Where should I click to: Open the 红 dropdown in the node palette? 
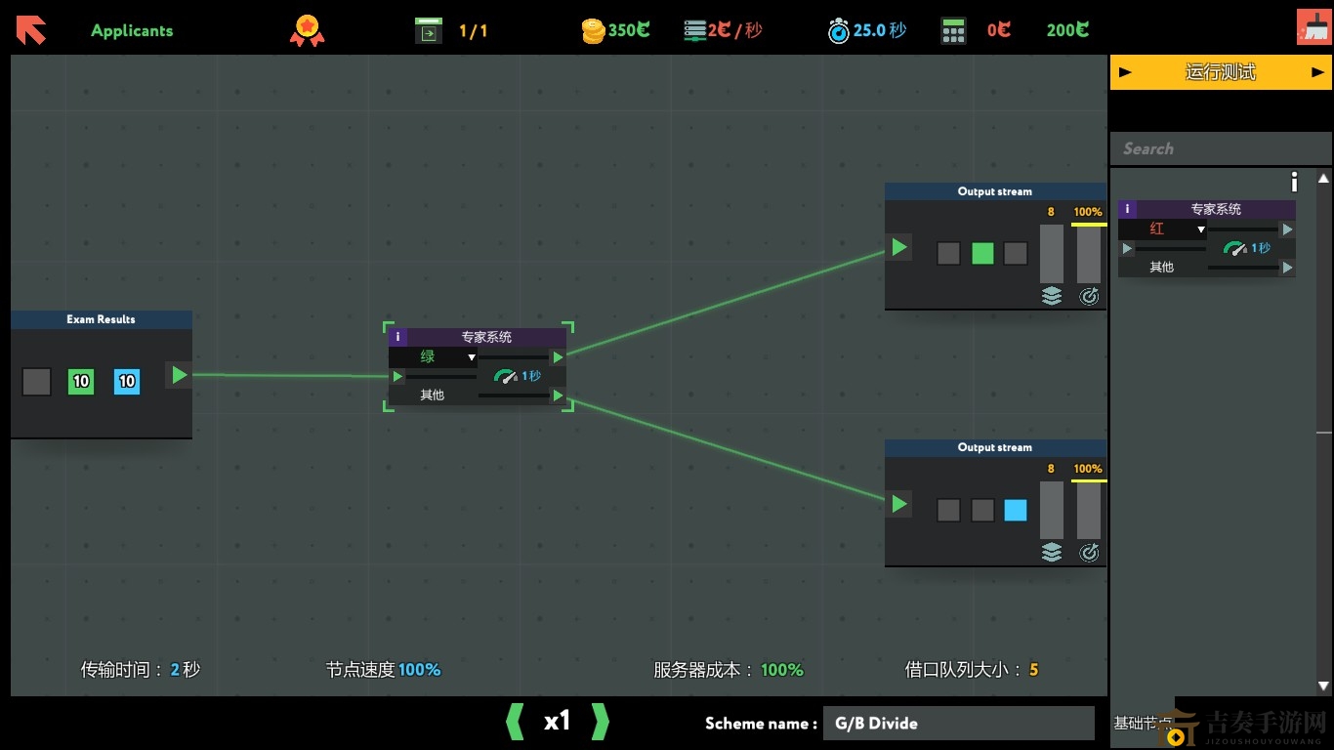pos(1201,229)
